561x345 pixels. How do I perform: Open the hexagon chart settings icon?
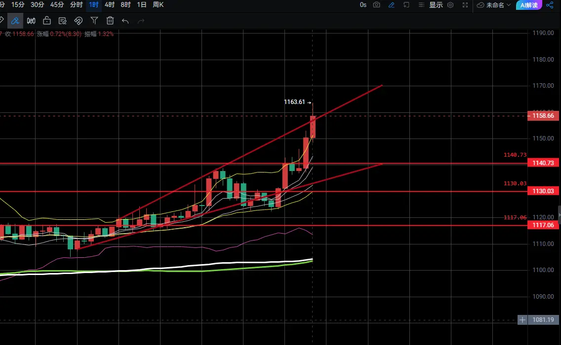tap(451, 5)
